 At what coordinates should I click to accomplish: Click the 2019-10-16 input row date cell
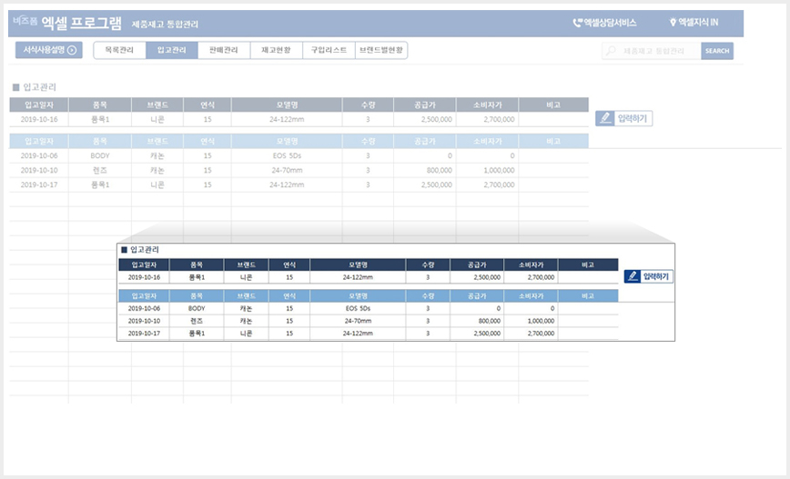(39, 119)
